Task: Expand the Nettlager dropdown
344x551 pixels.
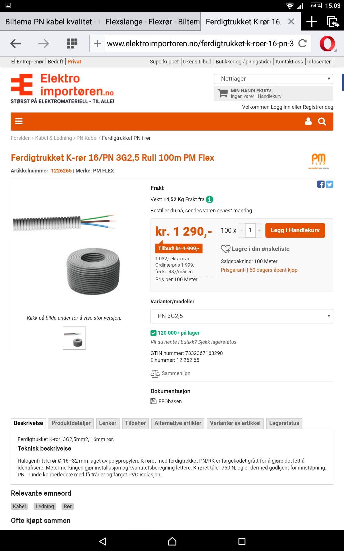Action: 273,79
